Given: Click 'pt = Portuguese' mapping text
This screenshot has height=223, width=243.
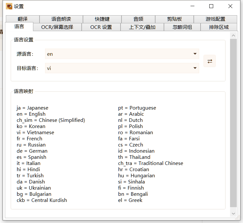Looking at the screenshot, I should (137, 108).
